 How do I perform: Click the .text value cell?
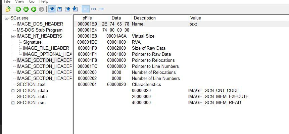pyautogui.click(x=193, y=24)
